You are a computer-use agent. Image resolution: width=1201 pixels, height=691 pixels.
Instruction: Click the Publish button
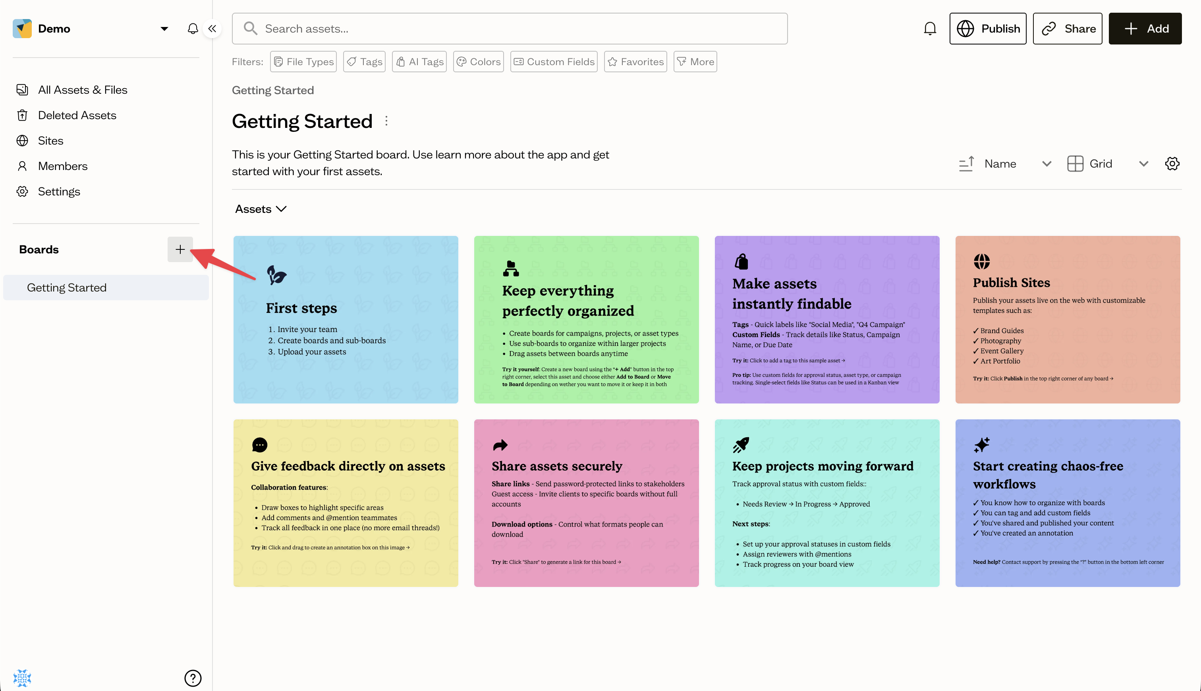(987, 29)
